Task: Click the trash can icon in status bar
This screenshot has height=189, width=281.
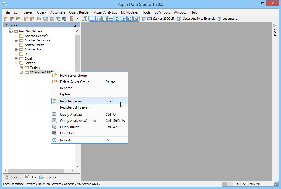Action: point(276,184)
